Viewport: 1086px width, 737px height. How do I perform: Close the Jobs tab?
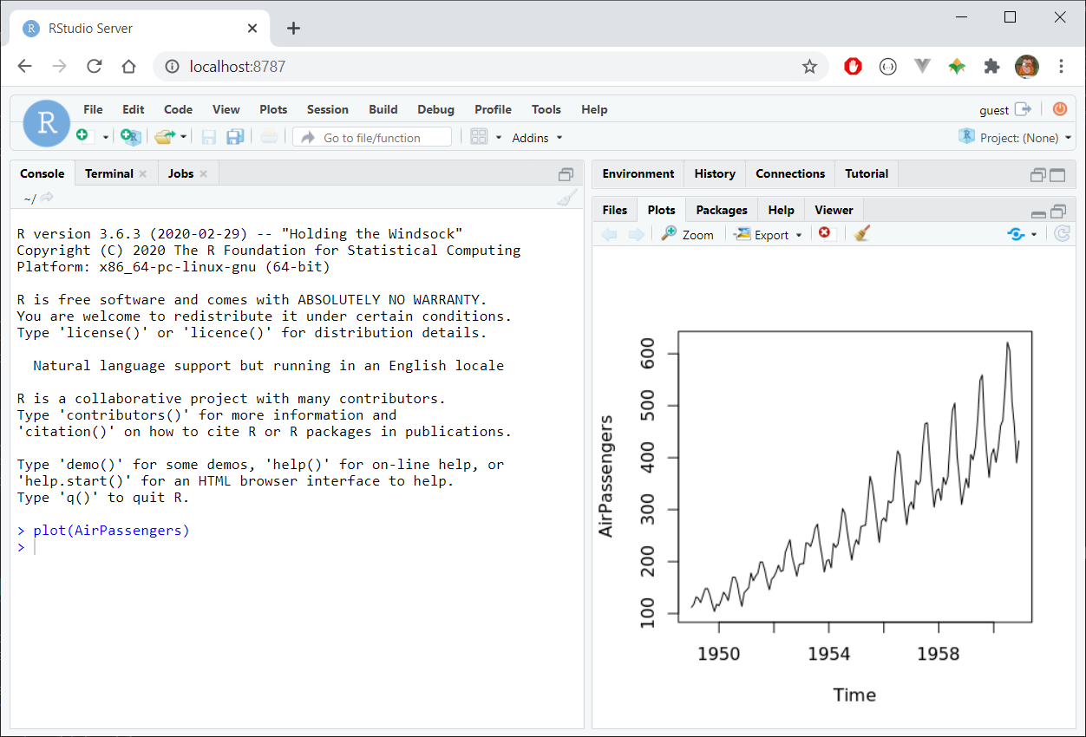204,173
